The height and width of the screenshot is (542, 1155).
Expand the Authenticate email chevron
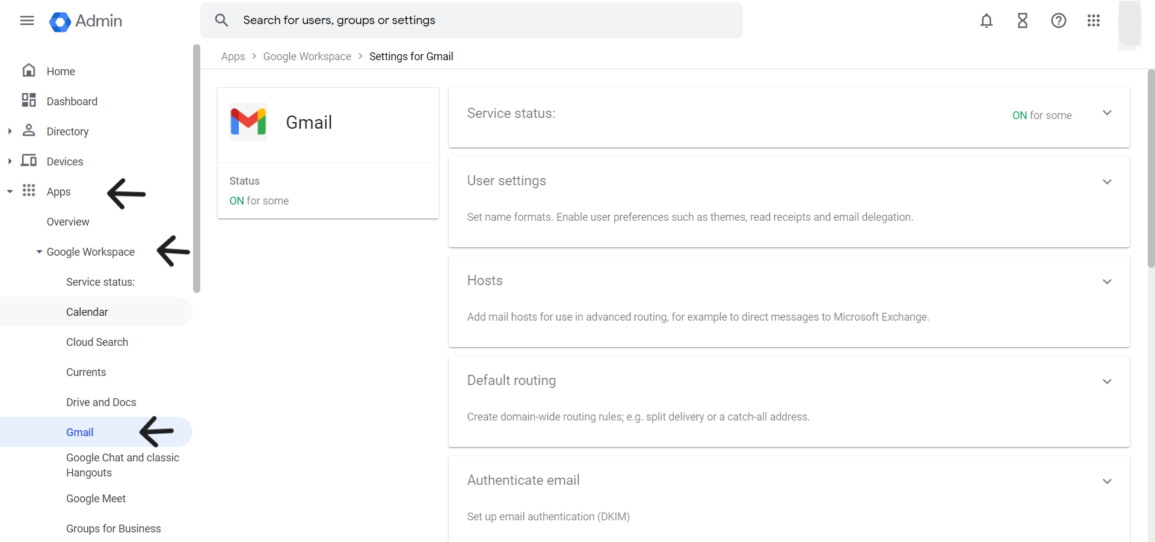point(1107,481)
